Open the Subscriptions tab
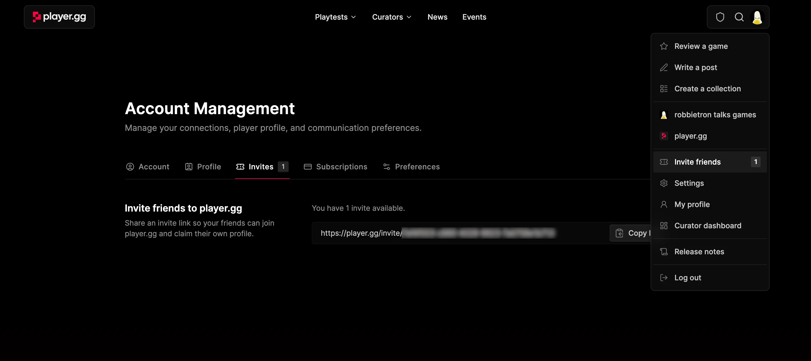 coord(336,167)
